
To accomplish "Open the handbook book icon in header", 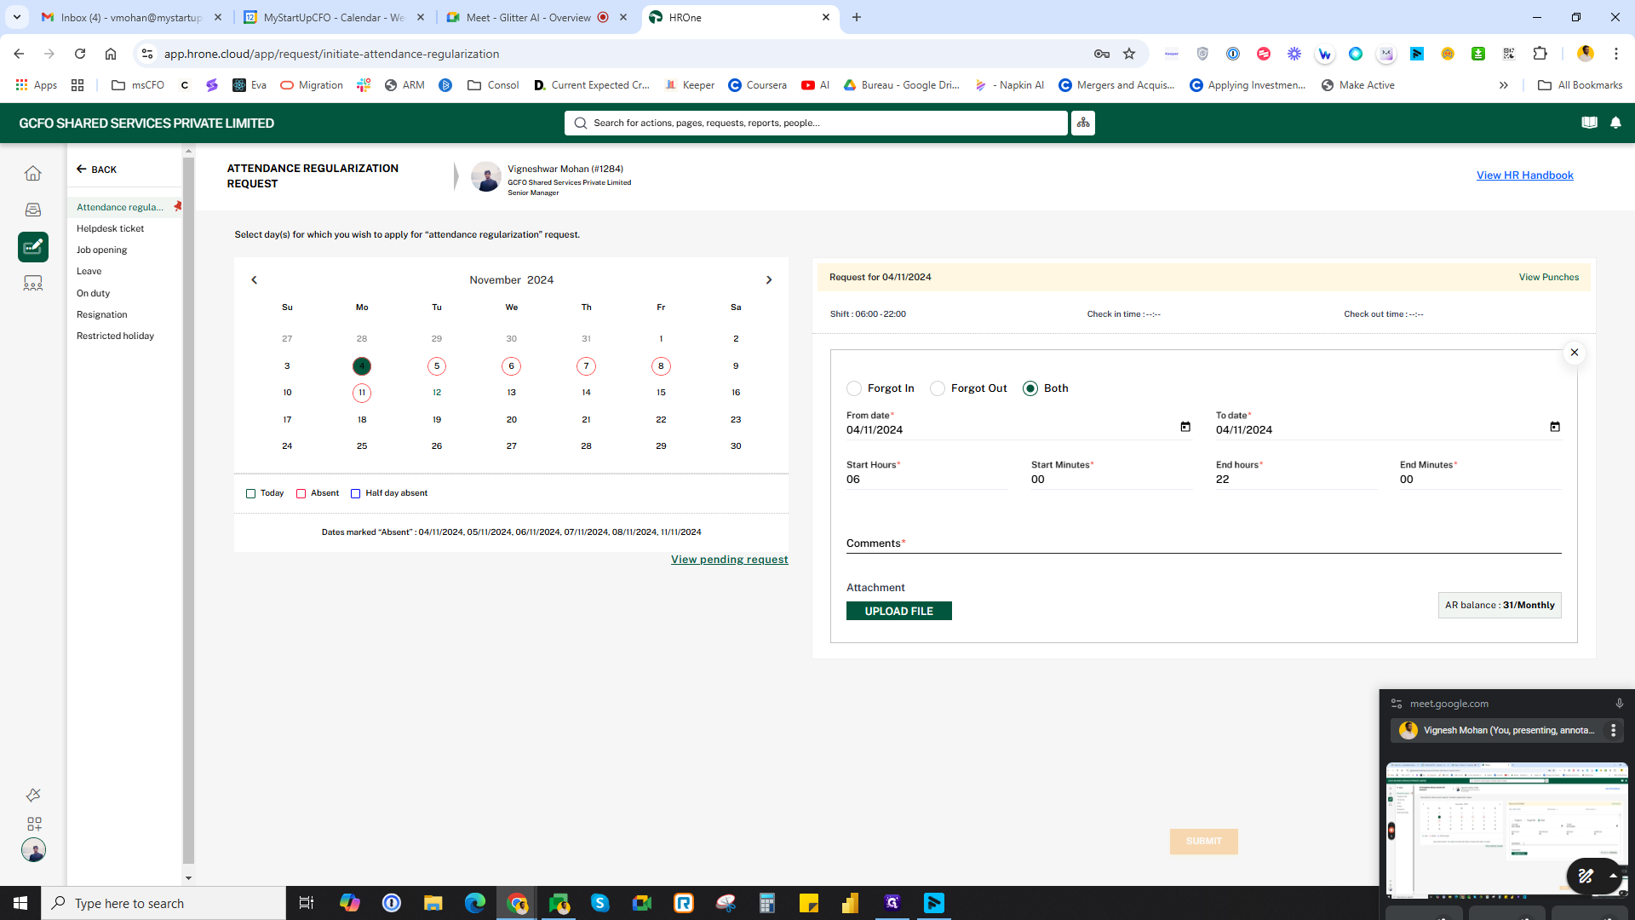I will (1589, 123).
